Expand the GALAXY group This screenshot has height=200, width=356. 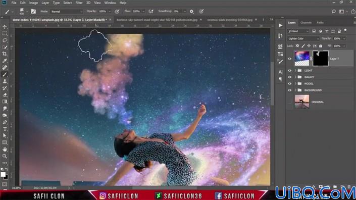(295, 77)
